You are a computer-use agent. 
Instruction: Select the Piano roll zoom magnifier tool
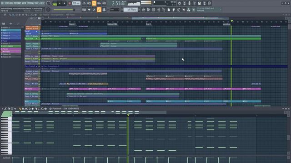(x=42, y=109)
